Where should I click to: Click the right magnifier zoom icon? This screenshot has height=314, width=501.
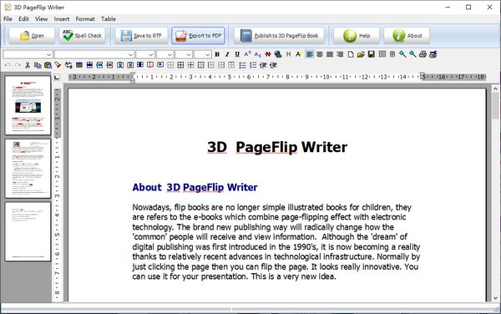412,54
